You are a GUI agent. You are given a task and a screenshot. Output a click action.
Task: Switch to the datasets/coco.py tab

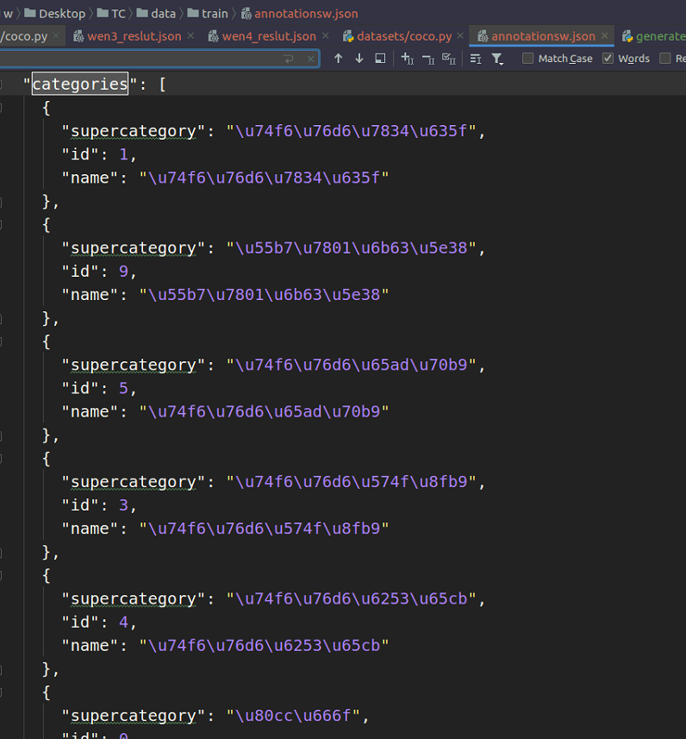[396, 36]
